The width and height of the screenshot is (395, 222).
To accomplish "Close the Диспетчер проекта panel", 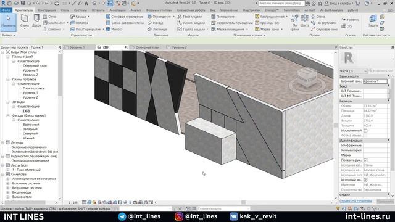I will [60, 47].
